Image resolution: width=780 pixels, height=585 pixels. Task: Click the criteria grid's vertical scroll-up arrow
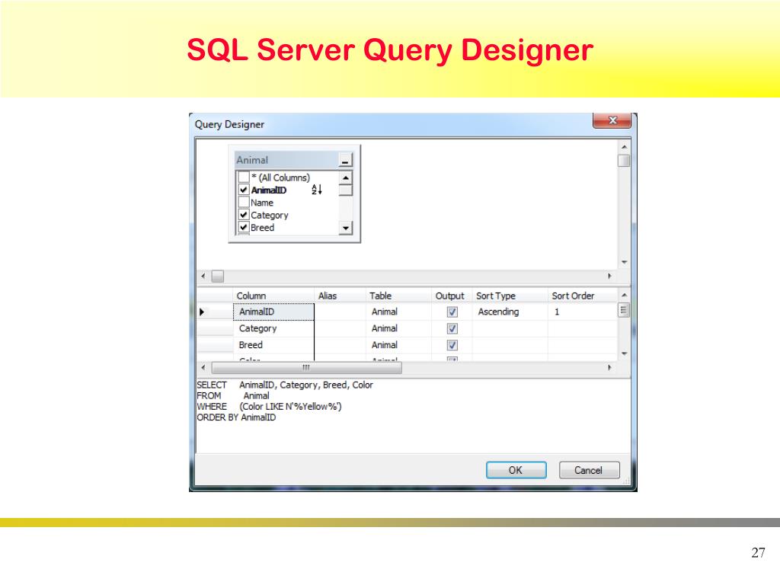coord(624,296)
